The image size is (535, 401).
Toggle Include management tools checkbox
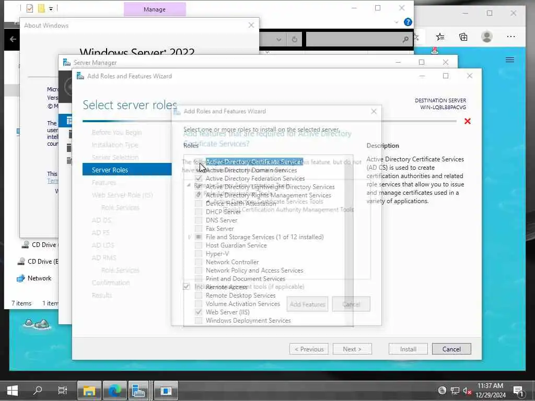tap(187, 287)
